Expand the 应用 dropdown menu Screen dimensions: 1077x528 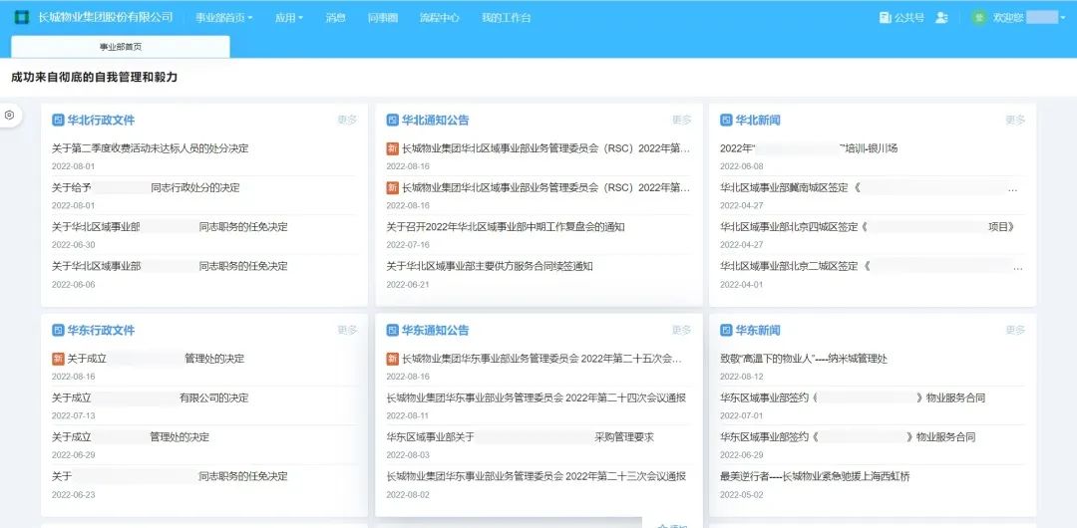(x=288, y=18)
